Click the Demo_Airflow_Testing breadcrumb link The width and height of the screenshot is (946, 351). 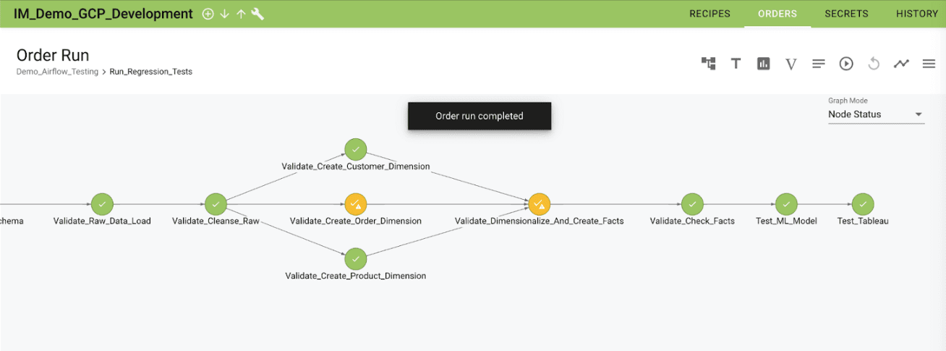tap(57, 72)
